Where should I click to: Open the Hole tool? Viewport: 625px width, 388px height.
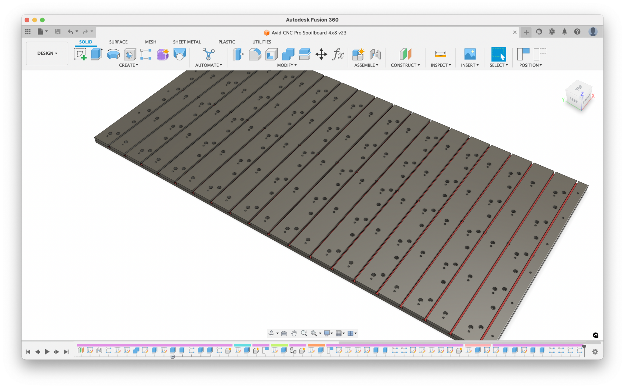(129, 54)
